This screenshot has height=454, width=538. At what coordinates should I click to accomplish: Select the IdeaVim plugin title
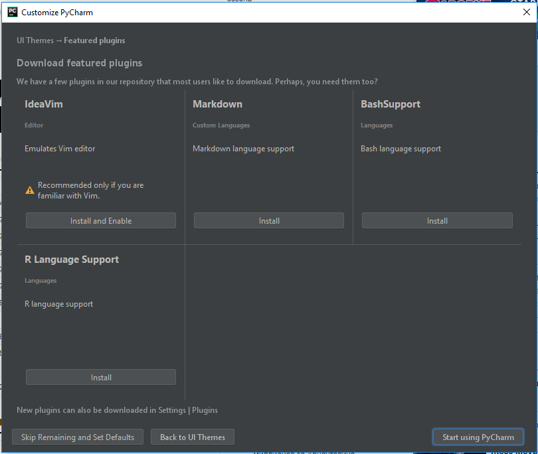pos(44,104)
